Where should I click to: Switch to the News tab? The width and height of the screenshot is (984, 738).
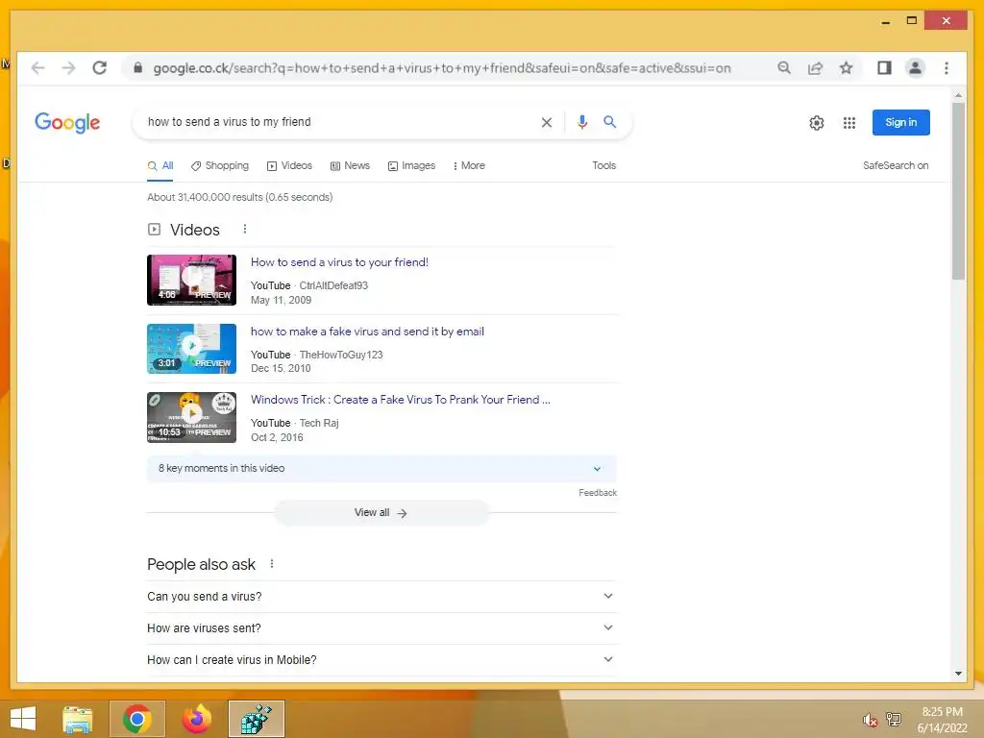click(x=350, y=165)
